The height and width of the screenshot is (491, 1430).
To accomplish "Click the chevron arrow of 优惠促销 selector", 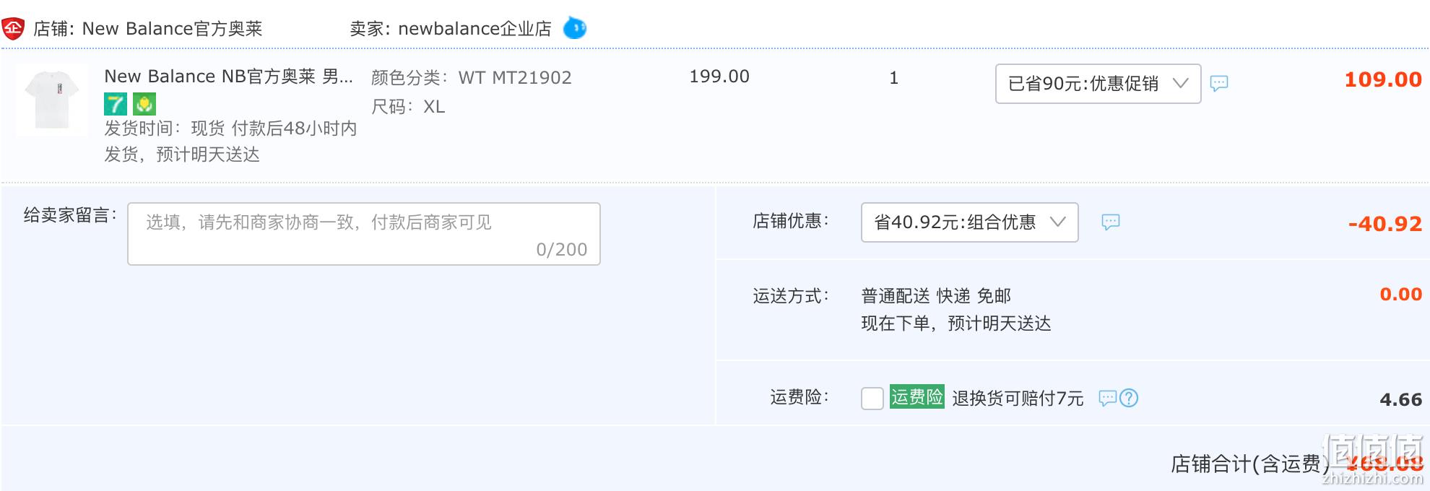I will click(1181, 83).
